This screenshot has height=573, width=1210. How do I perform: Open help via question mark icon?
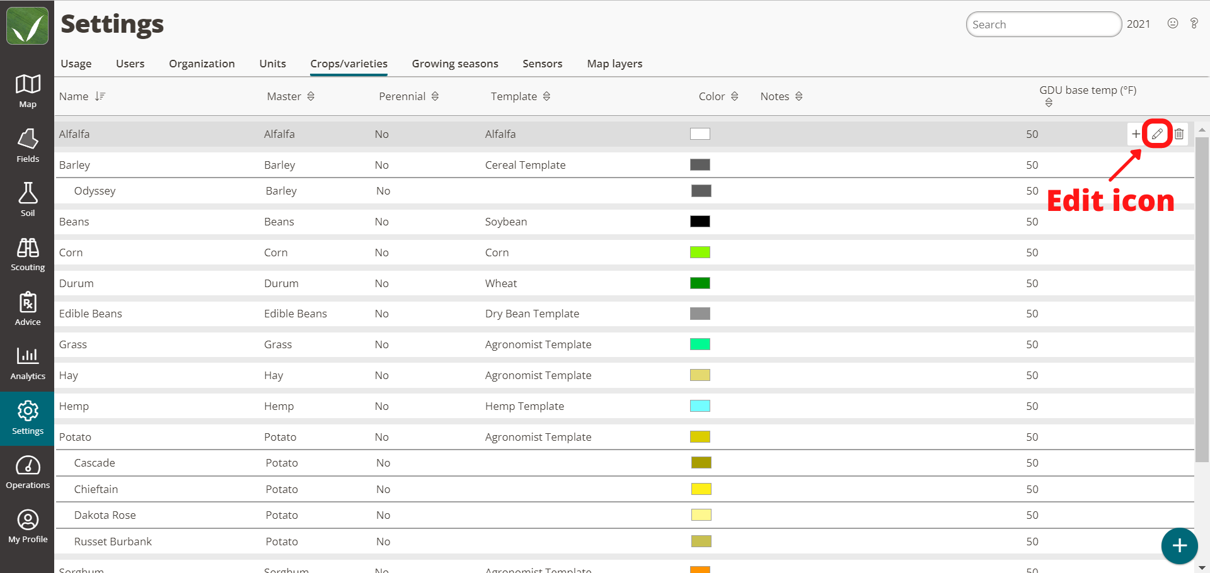(x=1194, y=23)
